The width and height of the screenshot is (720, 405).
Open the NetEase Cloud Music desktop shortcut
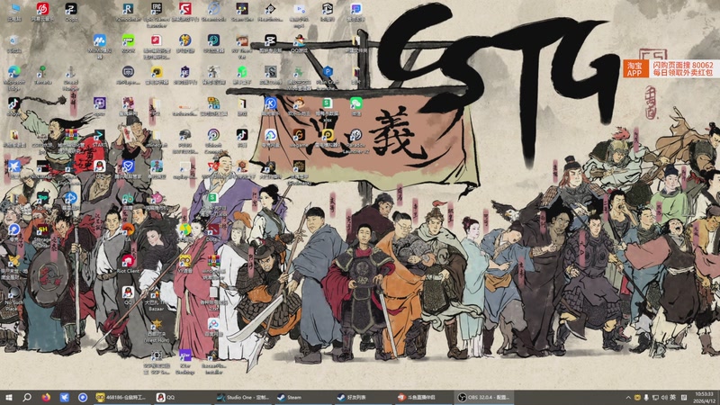(42, 12)
